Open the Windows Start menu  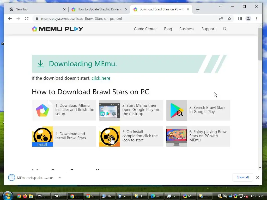tap(8, 196)
